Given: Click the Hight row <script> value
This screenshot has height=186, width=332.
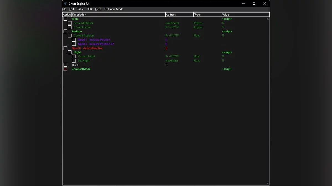Looking at the screenshot, I should [227, 52].
